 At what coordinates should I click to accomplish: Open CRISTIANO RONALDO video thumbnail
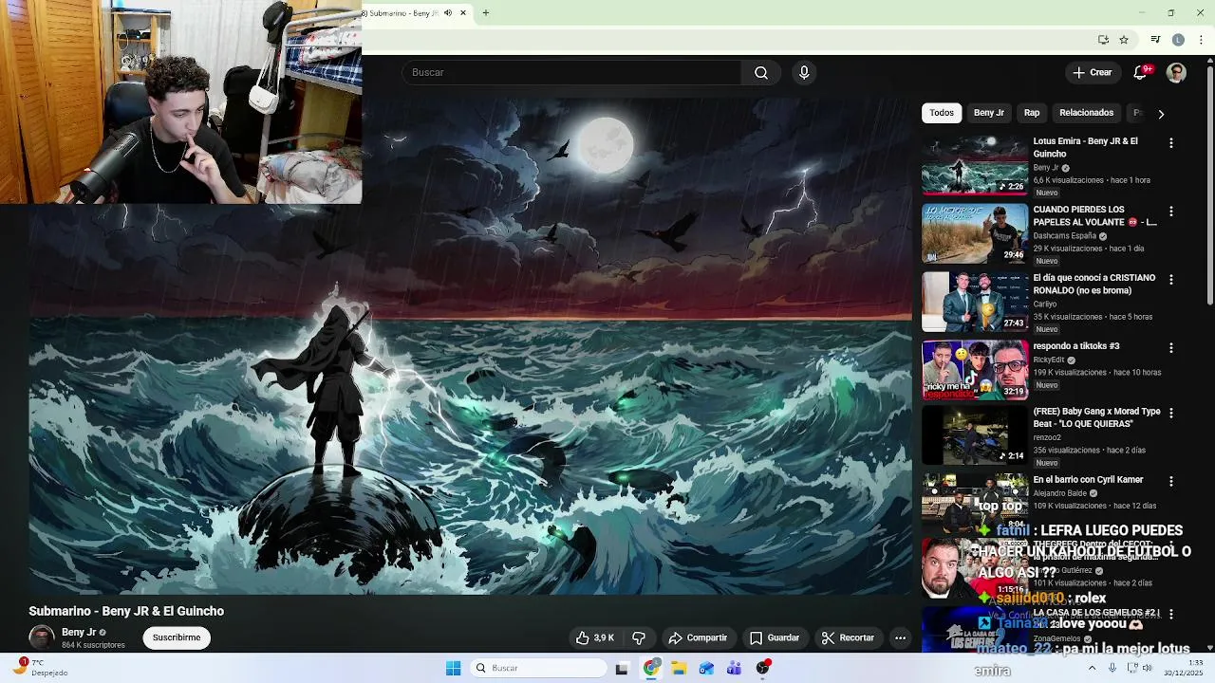pyautogui.click(x=975, y=302)
